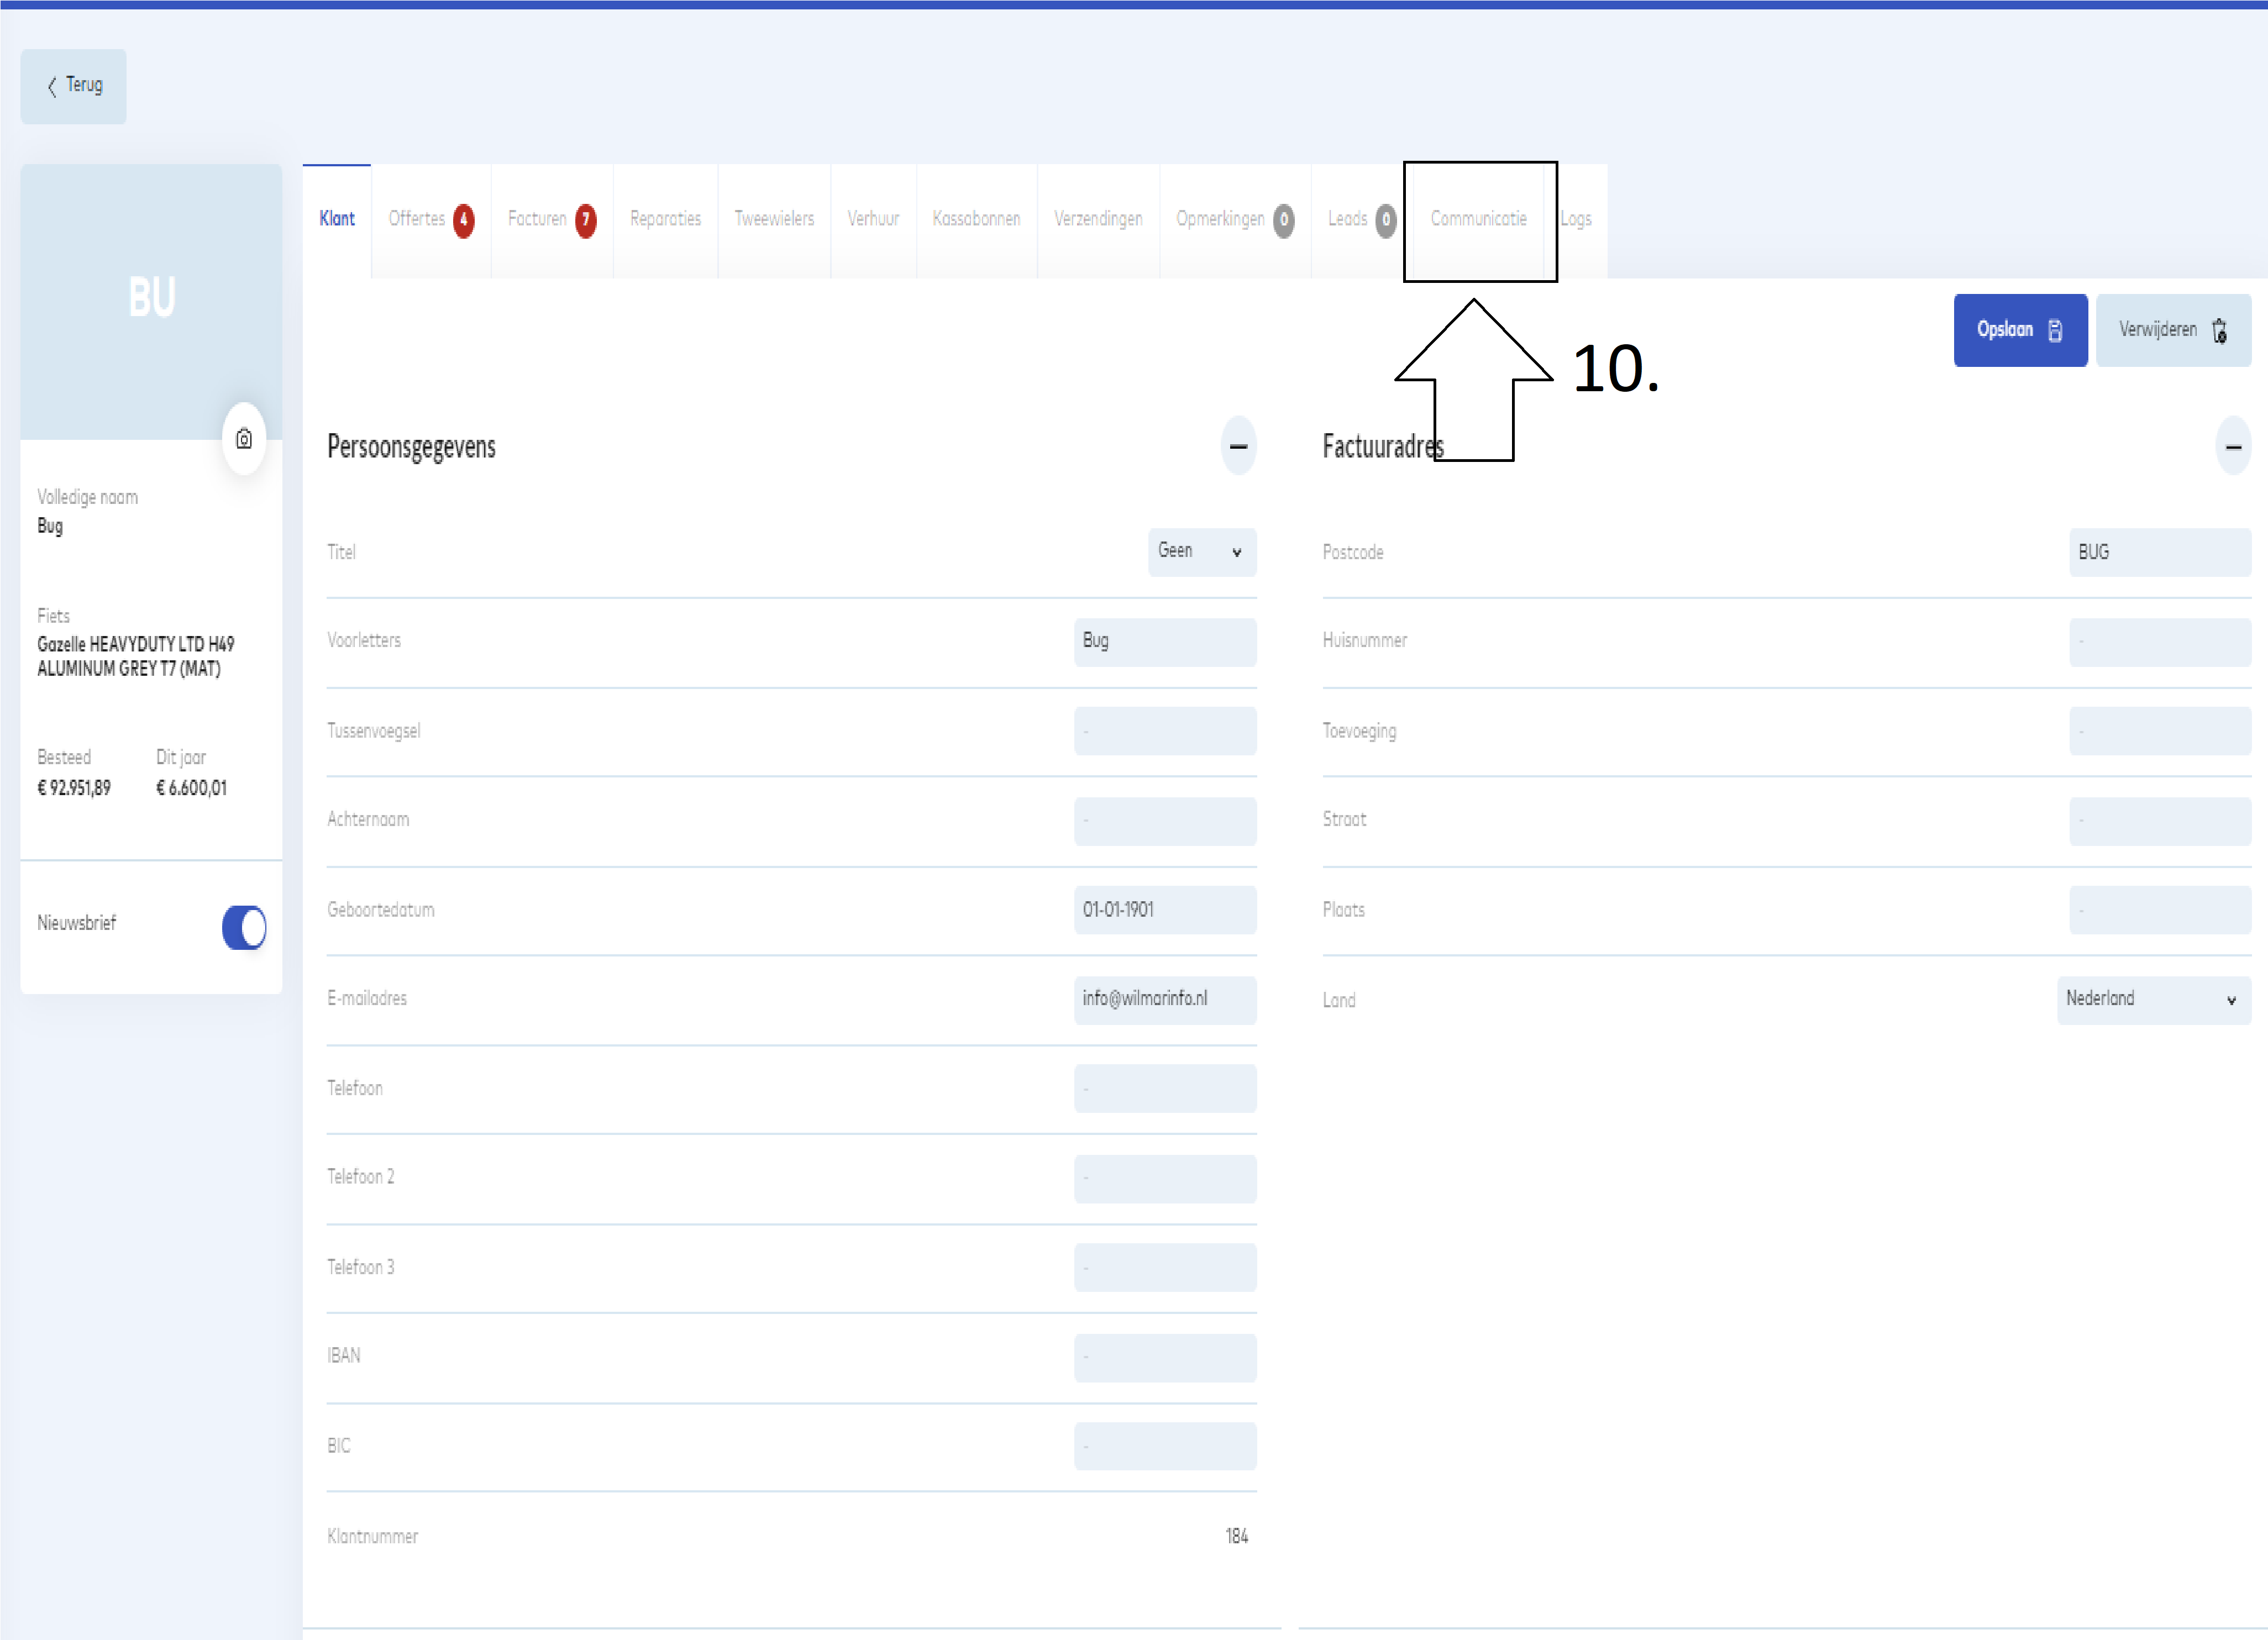Screen dimensions: 2268x1640
Task: Click the Facturen badge showing 7
Action: [x=586, y=220]
